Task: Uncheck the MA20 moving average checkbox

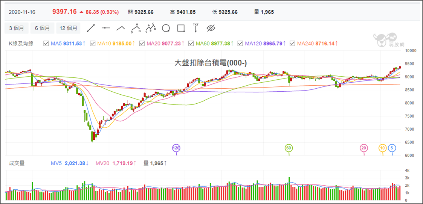Action: tap(142, 43)
